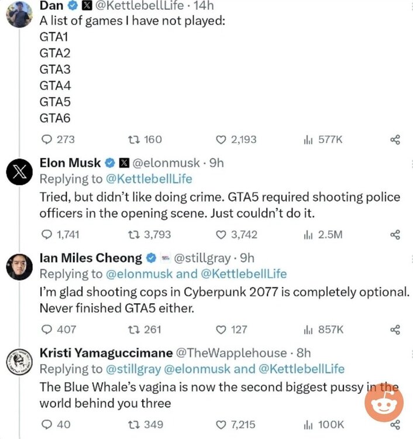This screenshot has height=439, width=413.
Task: Visit the @elonmusk handle link
Action: pyautogui.click(x=167, y=163)
